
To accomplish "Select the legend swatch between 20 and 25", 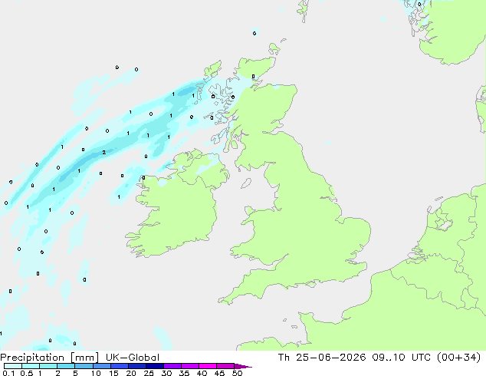I will tap(136, 366).
